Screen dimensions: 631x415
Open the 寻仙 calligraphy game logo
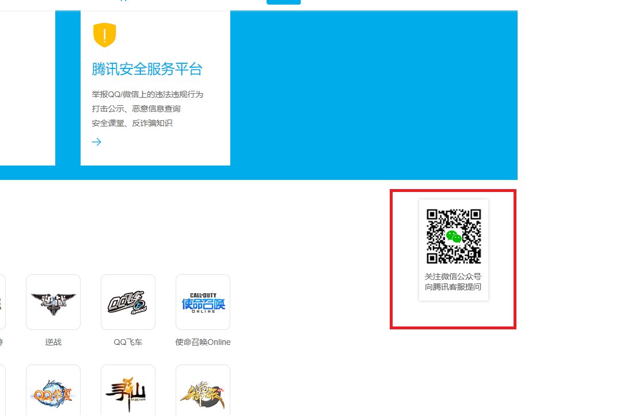[x=128, y=390]
